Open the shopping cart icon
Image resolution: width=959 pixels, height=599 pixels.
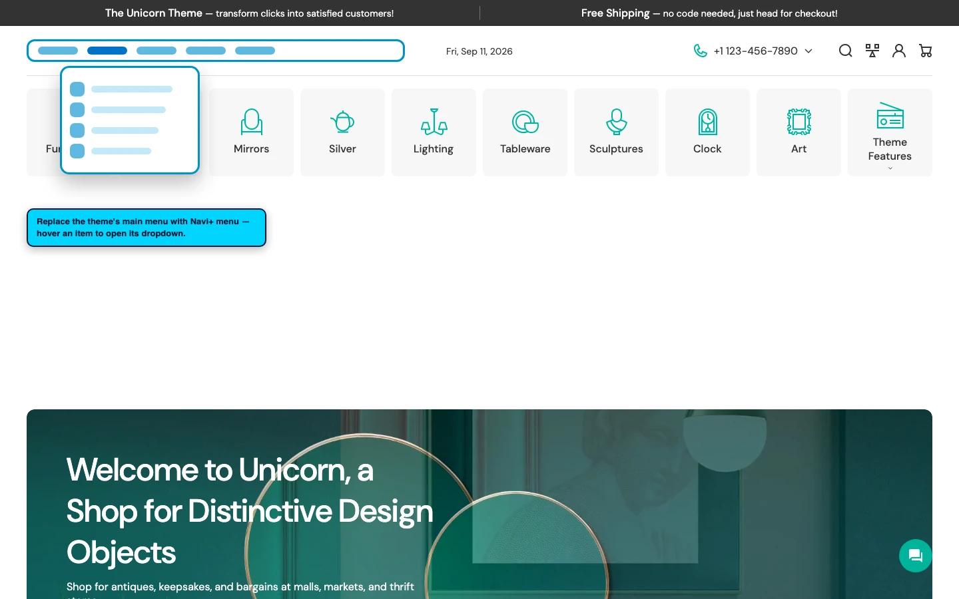pos(926,51)
